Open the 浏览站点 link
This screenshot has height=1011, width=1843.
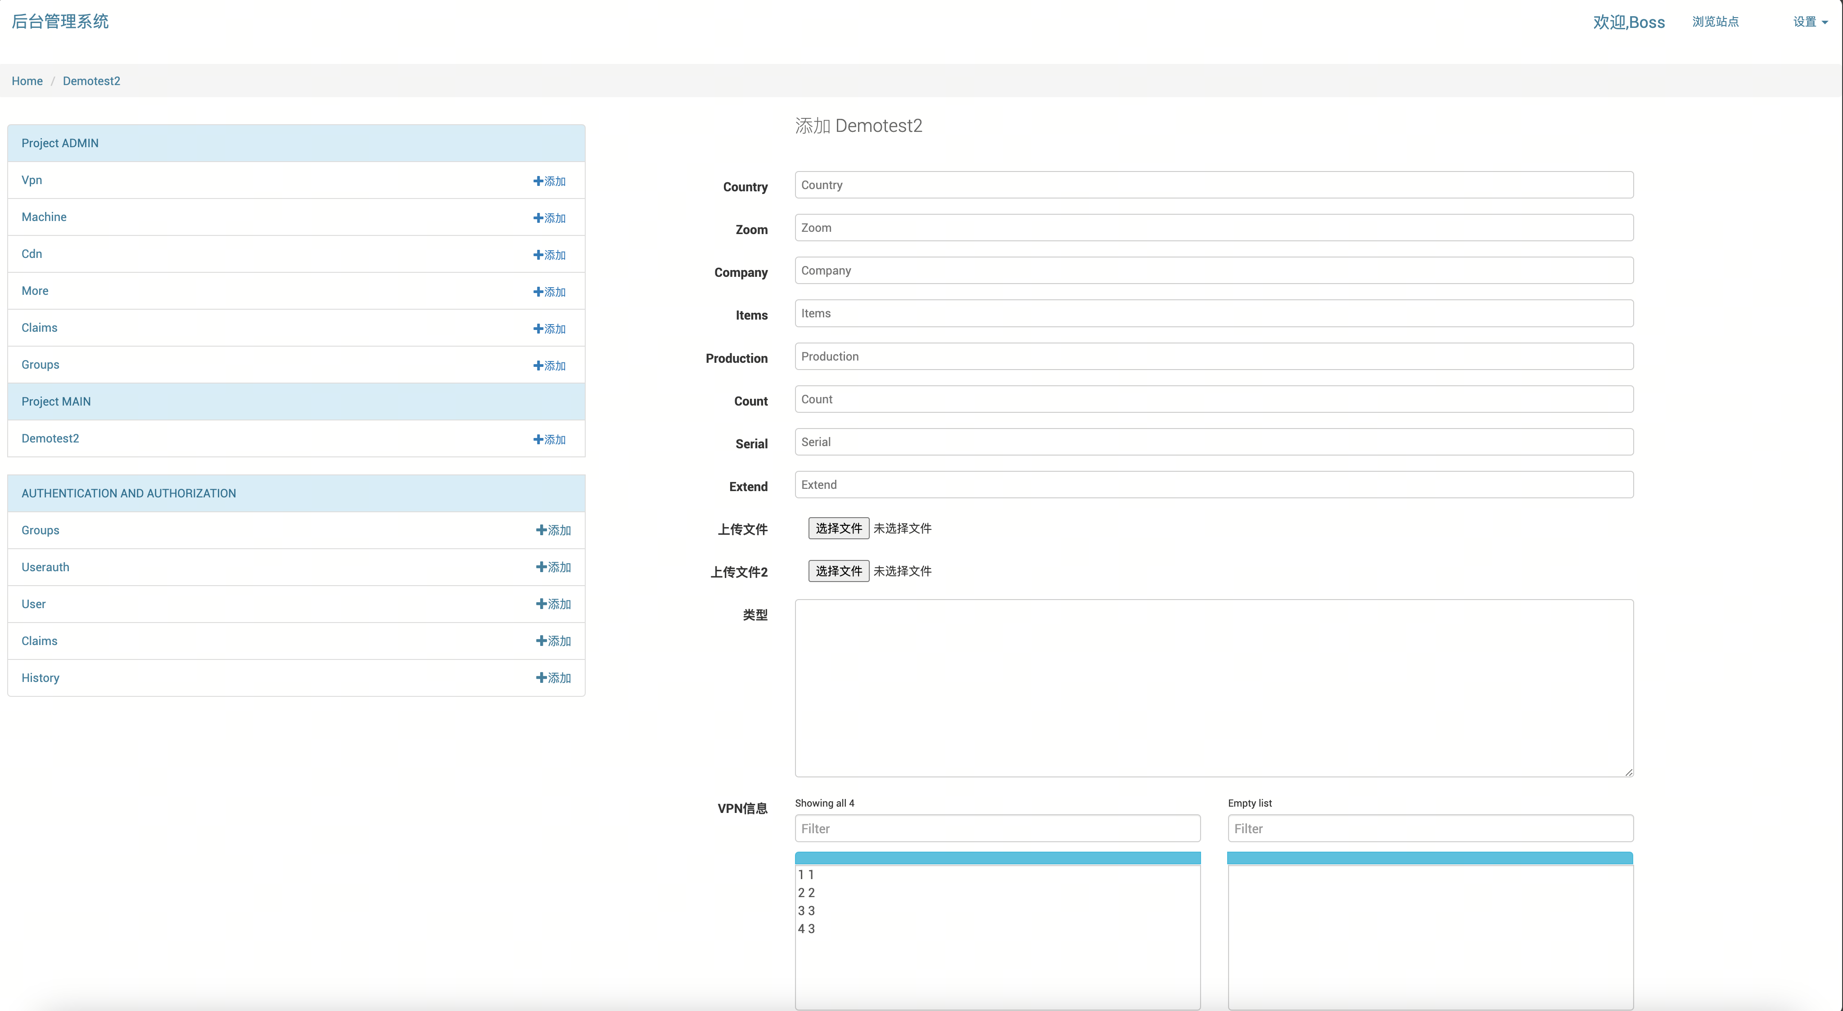pyautogui.click(x=1715, y=22)
